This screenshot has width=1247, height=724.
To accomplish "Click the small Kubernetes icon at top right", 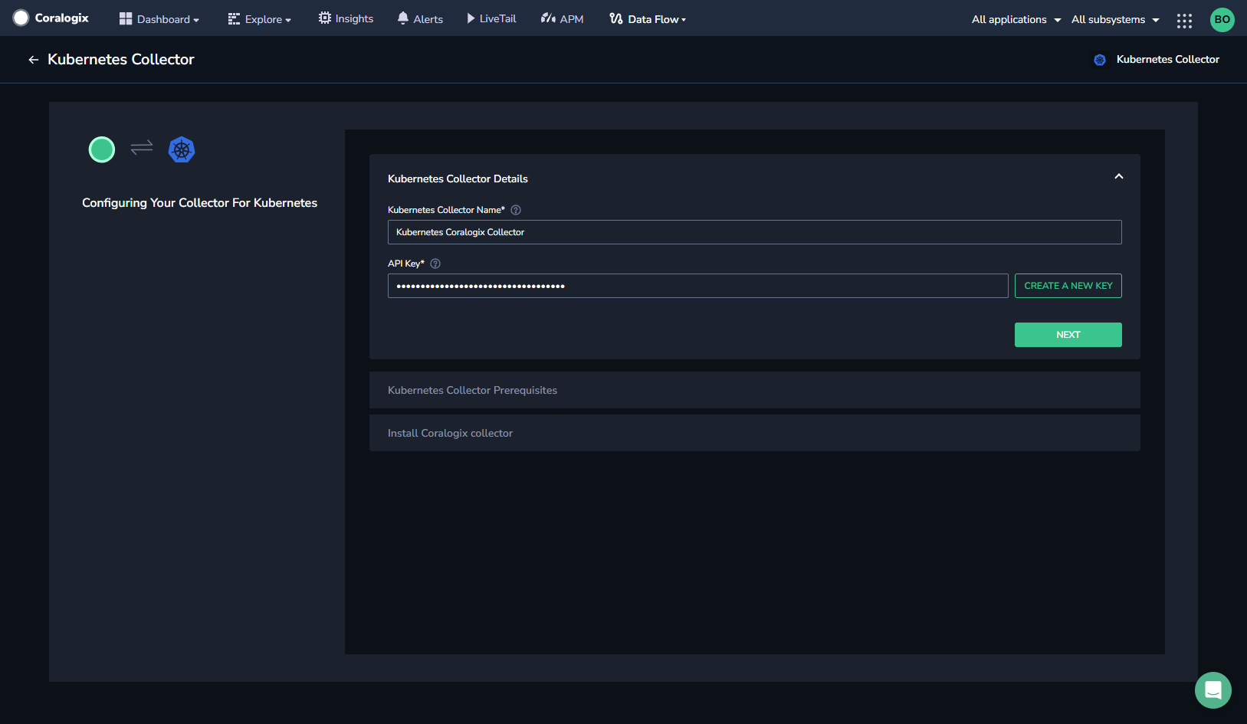I will 1100,60.
